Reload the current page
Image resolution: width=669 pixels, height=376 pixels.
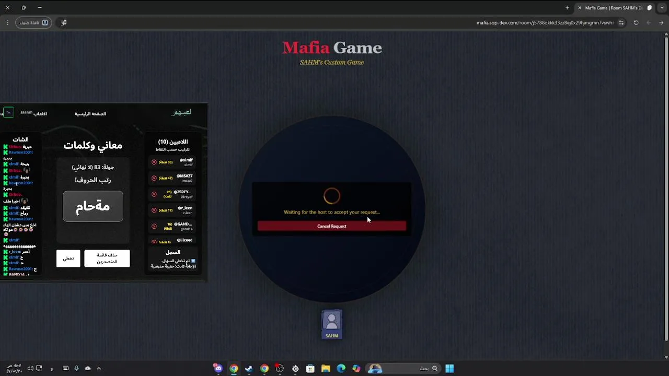click(636, 23)
